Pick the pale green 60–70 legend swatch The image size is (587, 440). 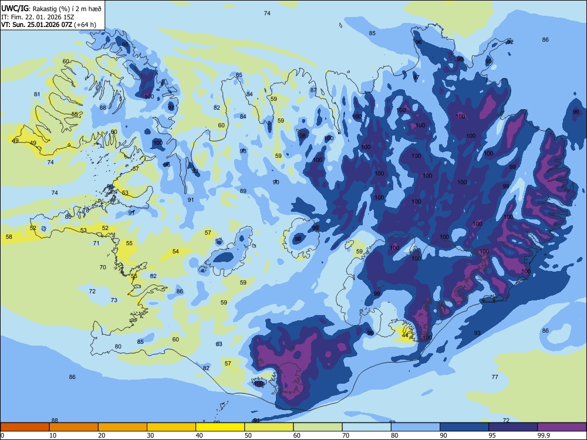tap(318, 427)
